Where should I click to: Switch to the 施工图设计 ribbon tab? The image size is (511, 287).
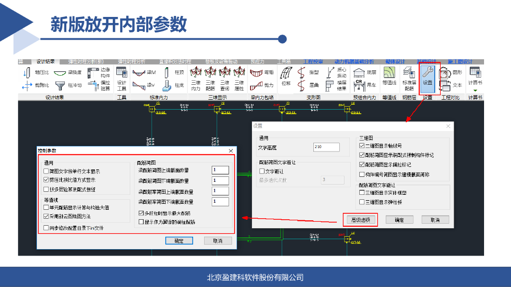[x=460, y=61]
